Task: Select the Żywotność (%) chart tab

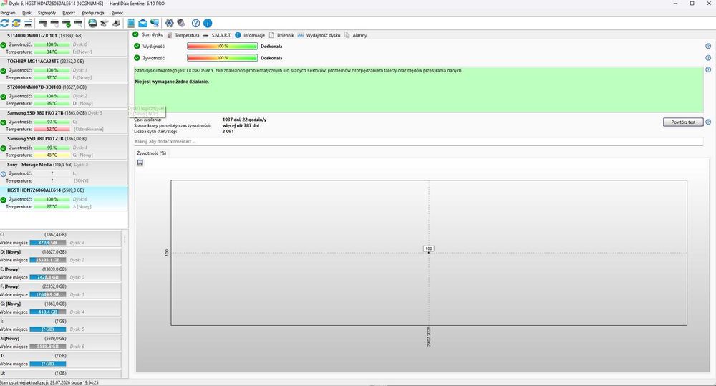Action: click(x=152, y=153)
